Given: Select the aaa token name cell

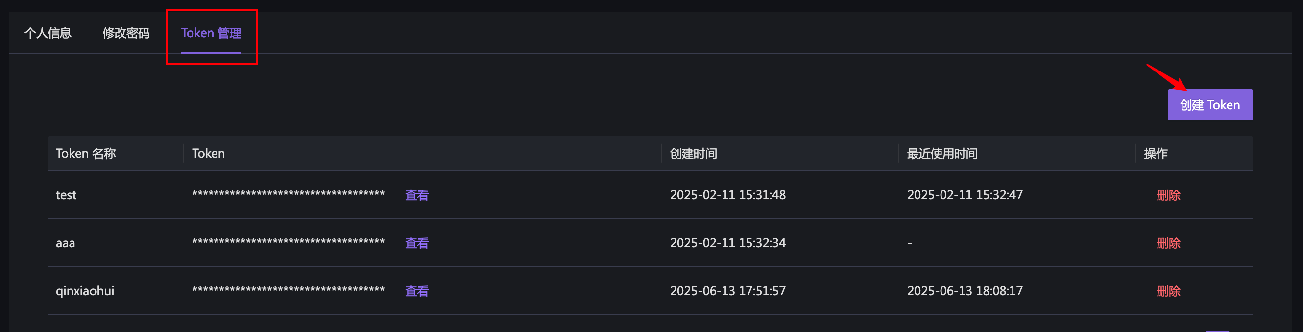Looking at the screenshot, I should [x=65, y=243].
